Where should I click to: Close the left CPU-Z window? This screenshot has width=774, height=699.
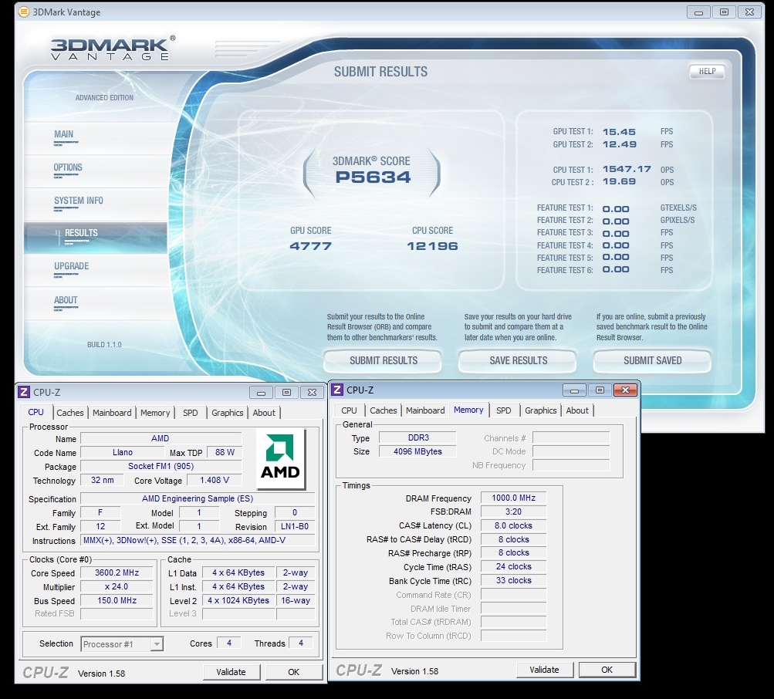[312, 393]
